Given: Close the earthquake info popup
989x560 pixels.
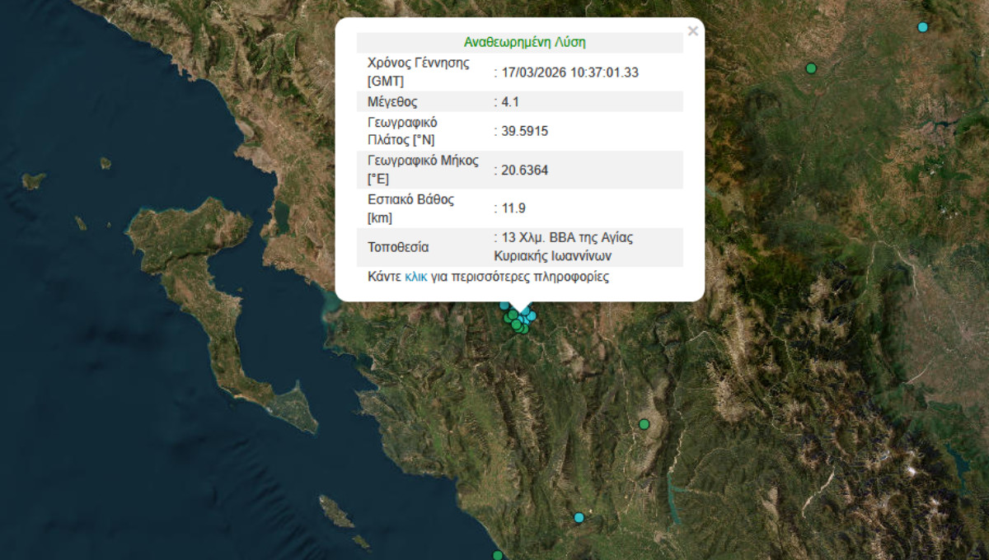Looking at the screenshot, I should point(692,31).
